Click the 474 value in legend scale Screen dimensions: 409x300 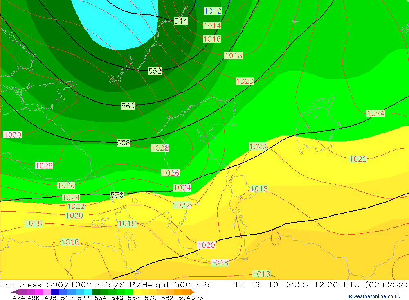click(18, 298)
